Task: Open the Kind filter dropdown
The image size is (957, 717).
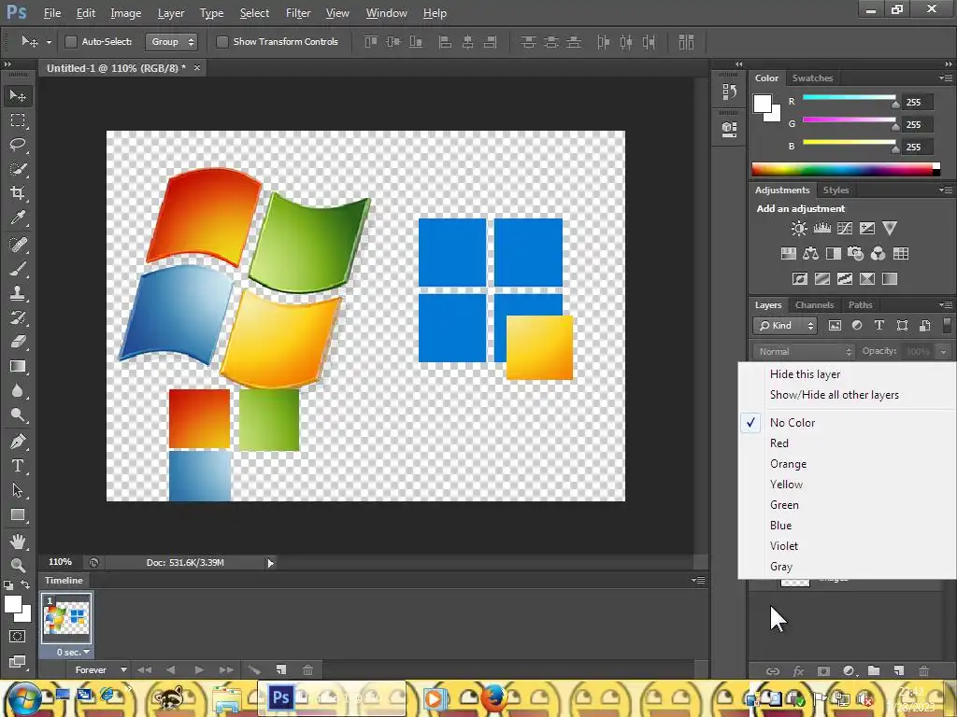Action: 785,326
